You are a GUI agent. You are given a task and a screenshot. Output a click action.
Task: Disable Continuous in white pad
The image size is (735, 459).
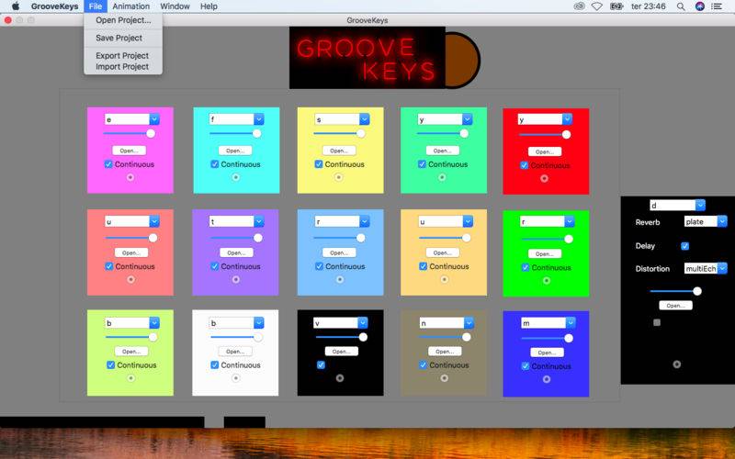click(215, 364)
